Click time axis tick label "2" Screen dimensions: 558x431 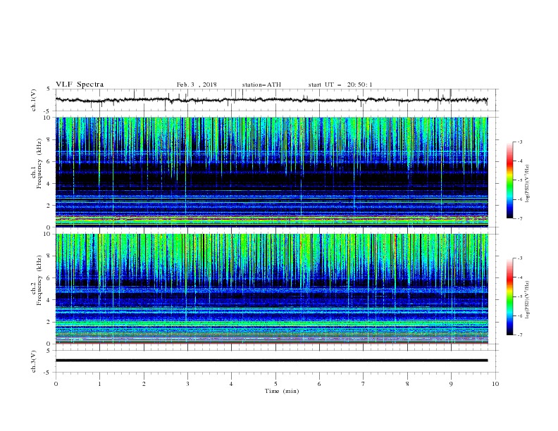(x=144, y=384)
